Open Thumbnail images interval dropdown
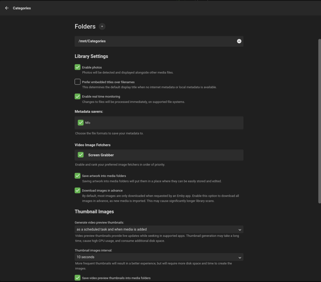The width and height of the screenshot is (321, 282). click(x=159, y=257)
